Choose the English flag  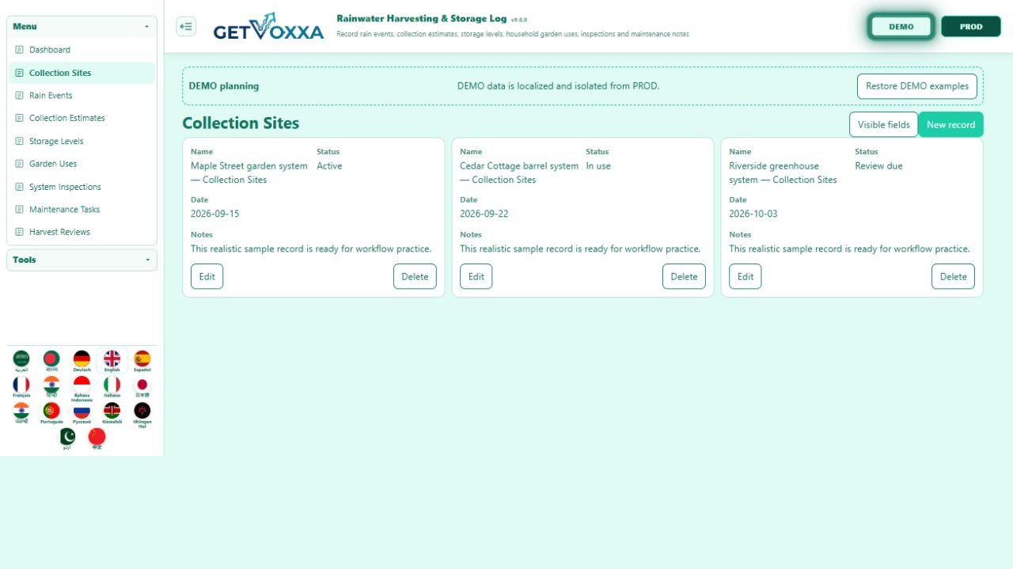pos(112,361)
